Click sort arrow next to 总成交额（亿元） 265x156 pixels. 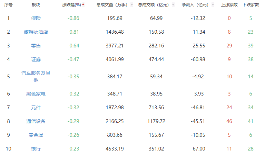tap(173, 5)
